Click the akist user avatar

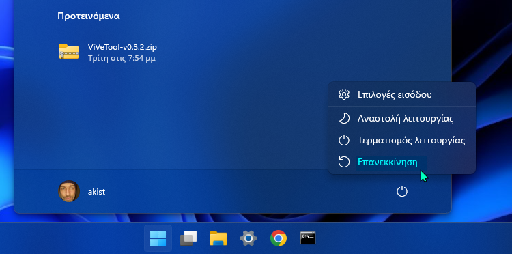click(x=69, y=191)
